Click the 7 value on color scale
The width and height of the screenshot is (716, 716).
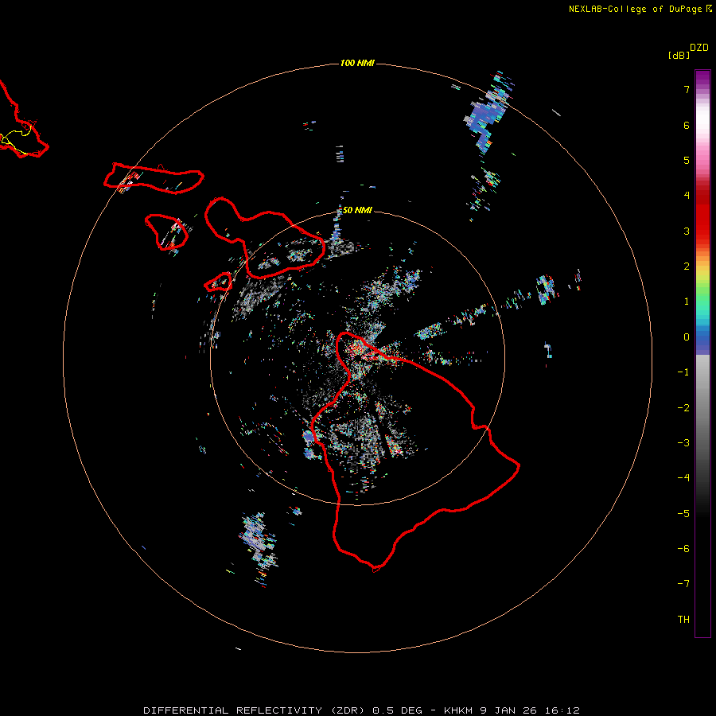(687, 89)
